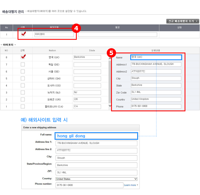Image resolution: width=200 pixels, height=195 pixels.
Task: Click State/Province/Region field in shipping form
Action: (x=96, y=165)
